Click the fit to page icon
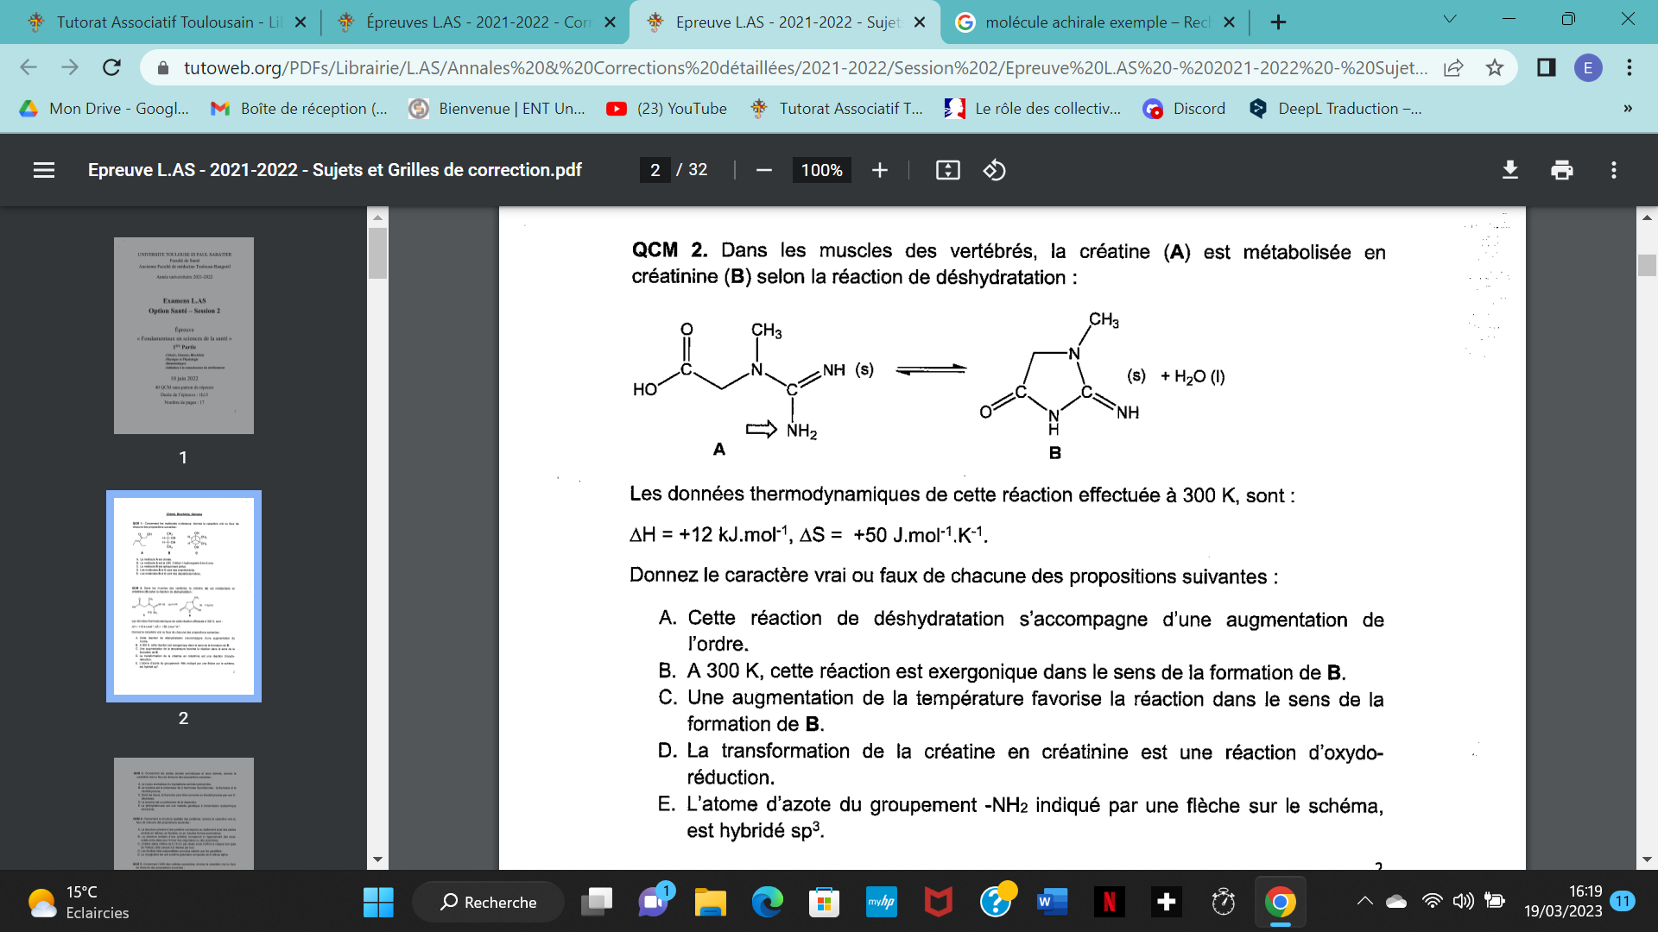This screenshot has height=932, width=1658. tap(947, 170)
